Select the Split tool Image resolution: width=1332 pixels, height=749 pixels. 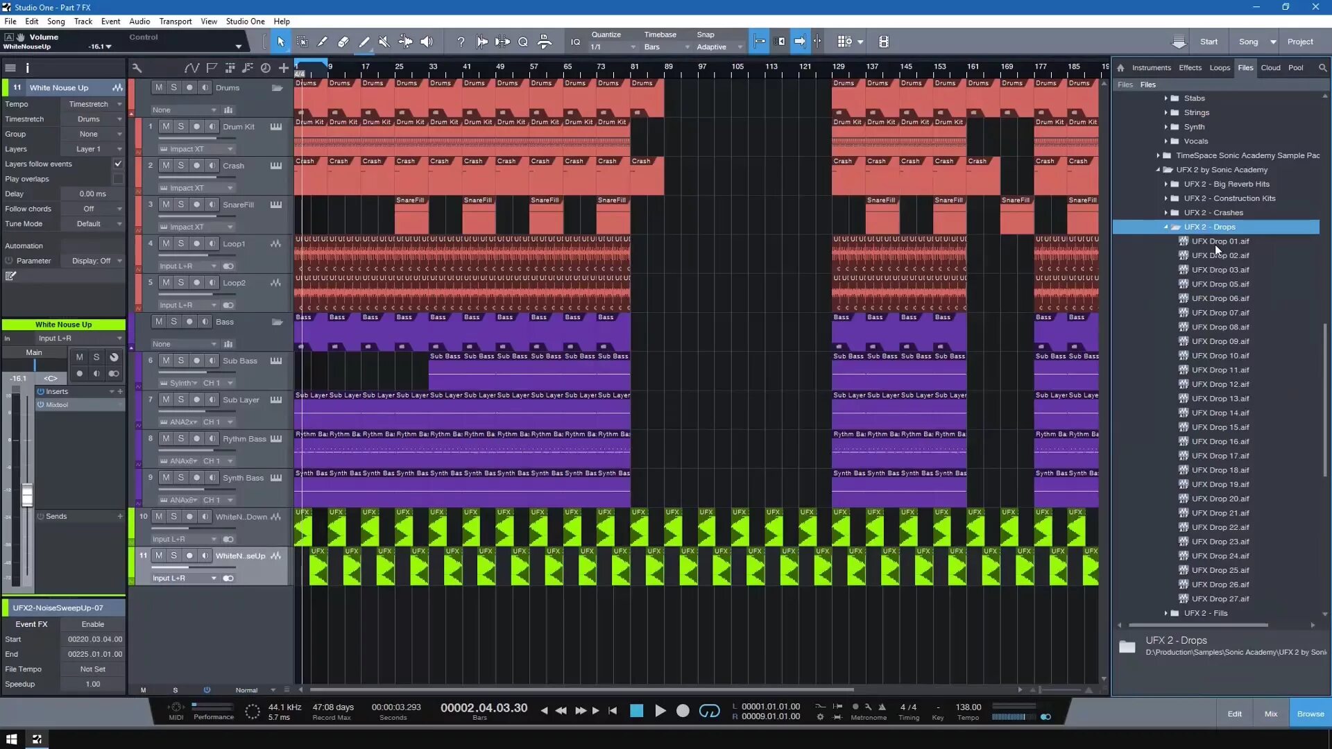[323, 42]
